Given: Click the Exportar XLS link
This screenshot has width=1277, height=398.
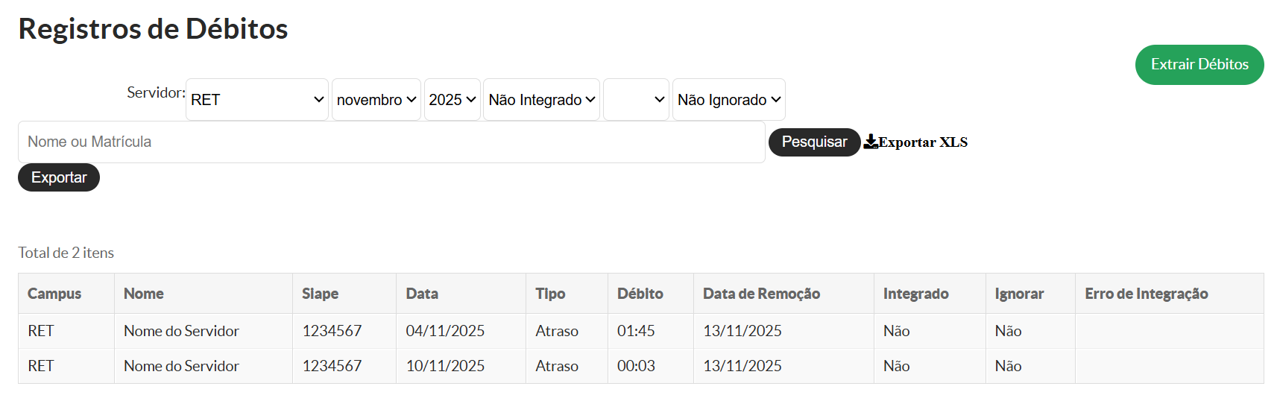Looking at the screenshot, I should click(922, 142).
